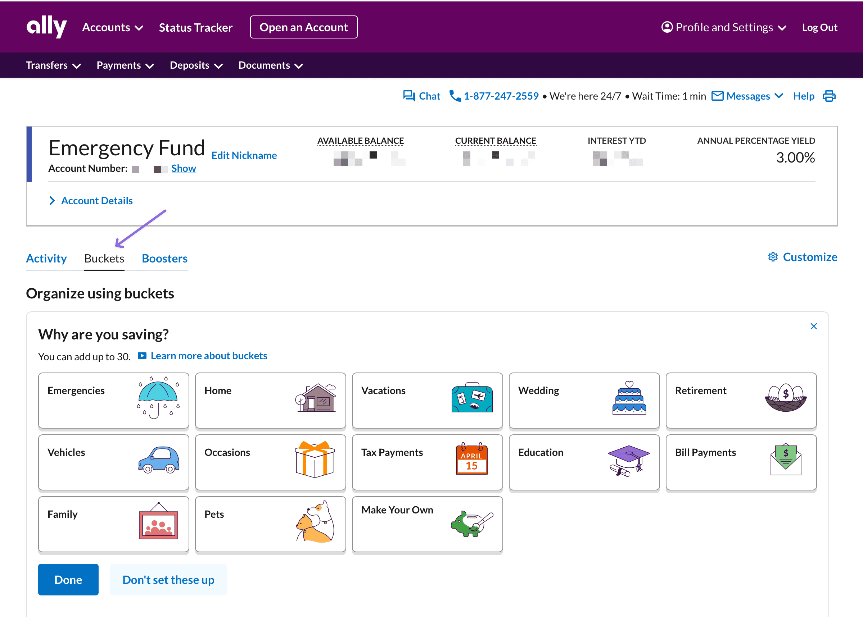Click the You can add up to 30 text
Image resolution: width=863 pixels, height=617 pixels.
click(x=85, y=357)
